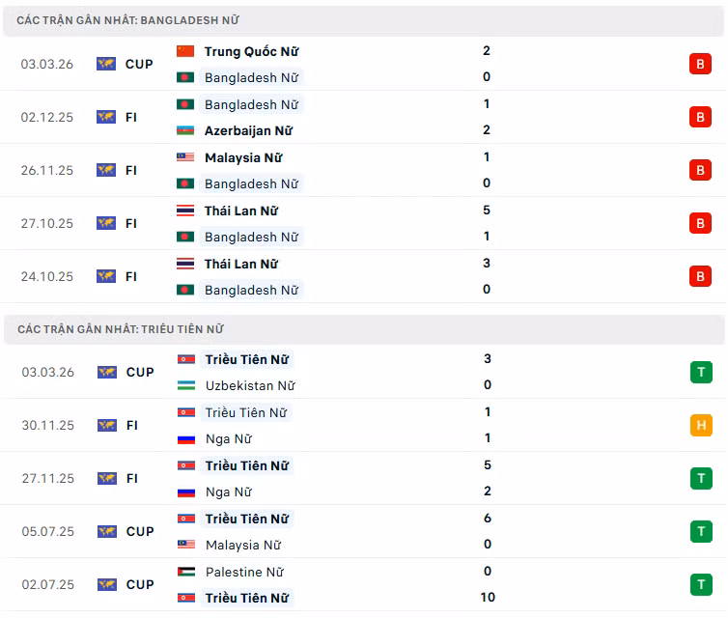Click the 27.10.25 match date

click(x=46, y=223)
